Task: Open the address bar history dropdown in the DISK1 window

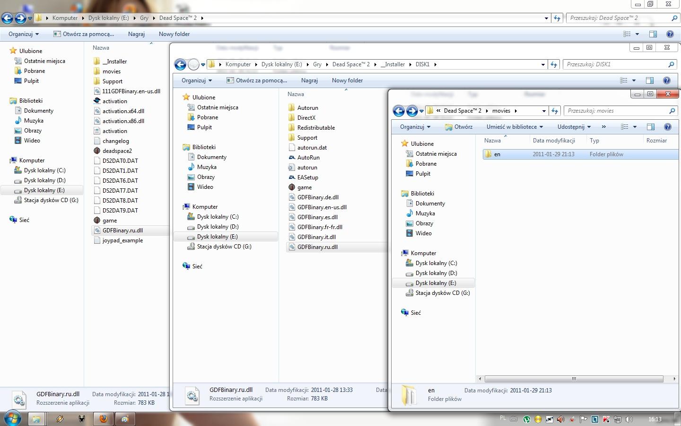Action: click(x=543, y=64)
